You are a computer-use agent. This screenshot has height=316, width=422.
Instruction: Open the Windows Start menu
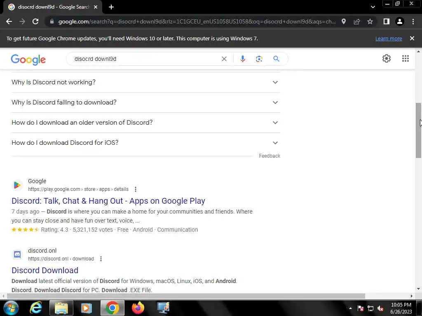click(x=11, y=308)
